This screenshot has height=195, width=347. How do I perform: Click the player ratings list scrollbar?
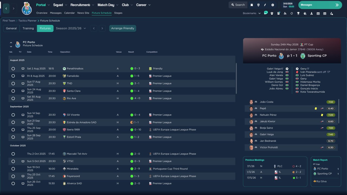coord(339,111)
